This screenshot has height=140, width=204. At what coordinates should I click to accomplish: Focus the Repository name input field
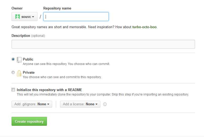pos(76,17)
